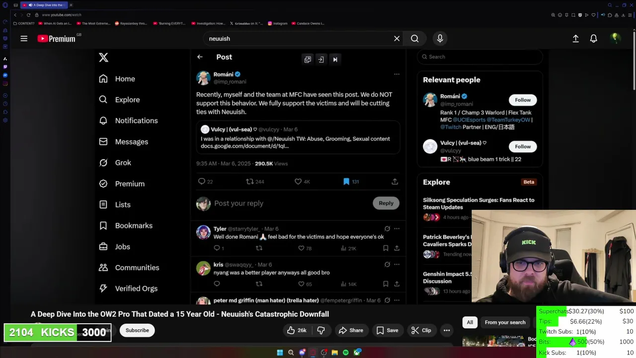Select the 'A Deep Dive Into the' tab

coord(44,5)
